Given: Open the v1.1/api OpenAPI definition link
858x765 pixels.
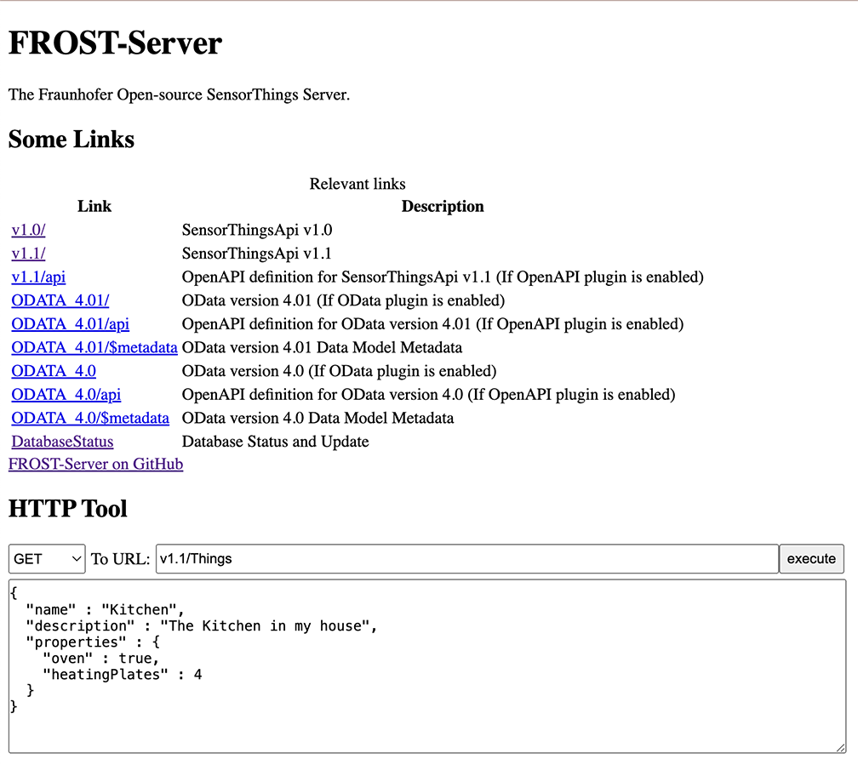Looking at the screenshot, I should 38,277.
